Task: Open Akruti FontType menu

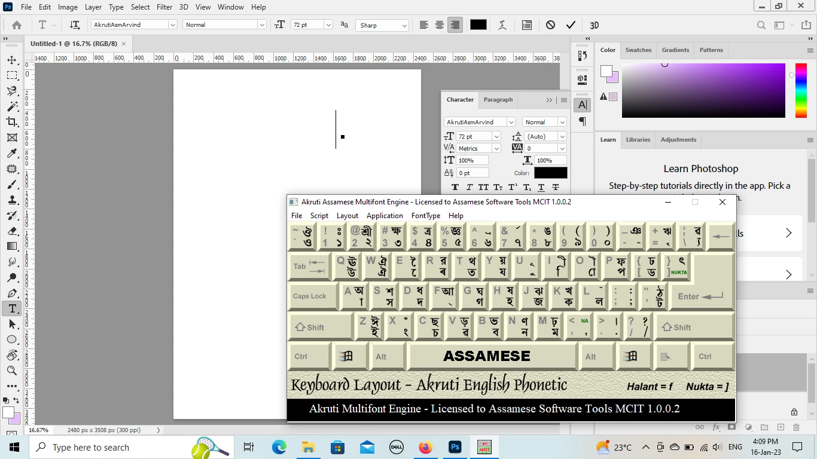Action: pyautogui.click(x=426, y=216)
